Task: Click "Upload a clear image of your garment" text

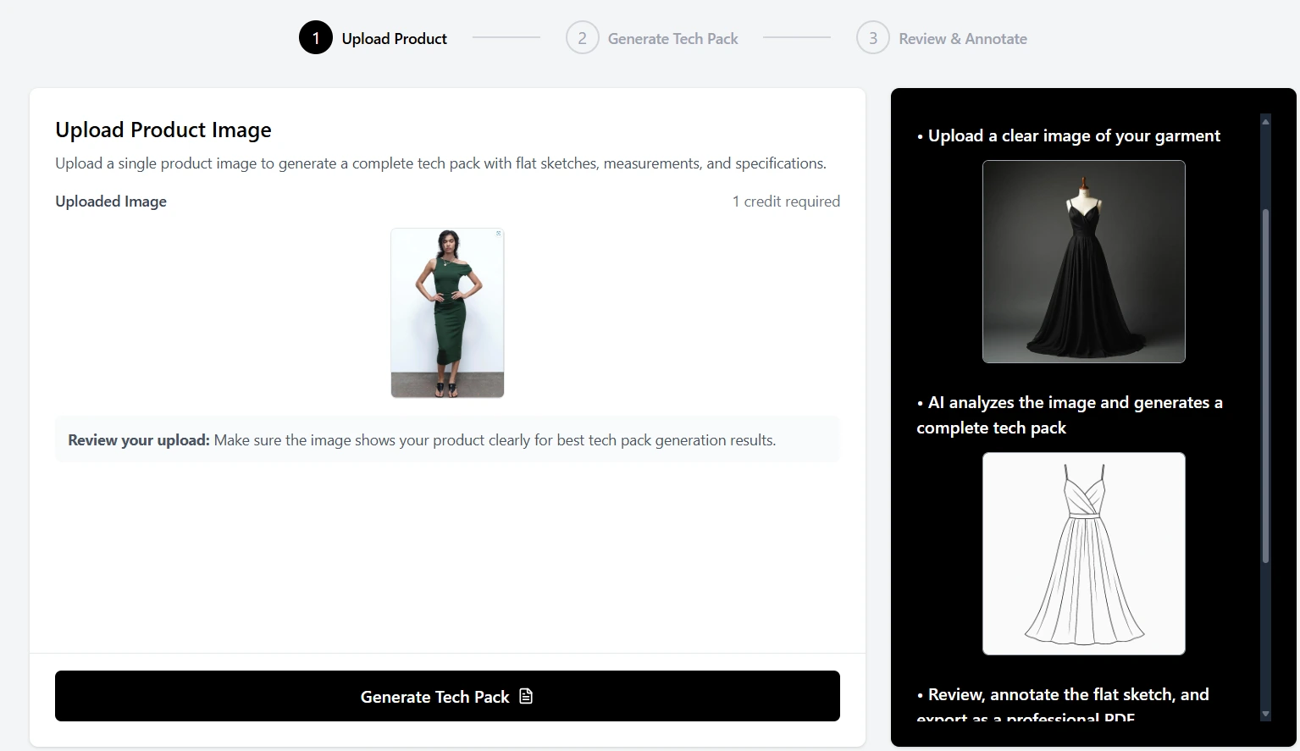Action: click(x=1073, y=136)
